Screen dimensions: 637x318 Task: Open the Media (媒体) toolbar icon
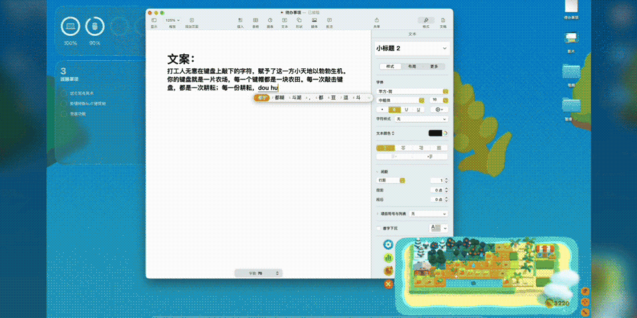[x=315, y=21]
